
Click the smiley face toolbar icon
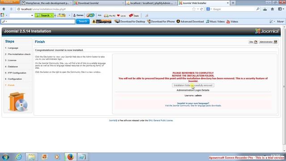90,15
